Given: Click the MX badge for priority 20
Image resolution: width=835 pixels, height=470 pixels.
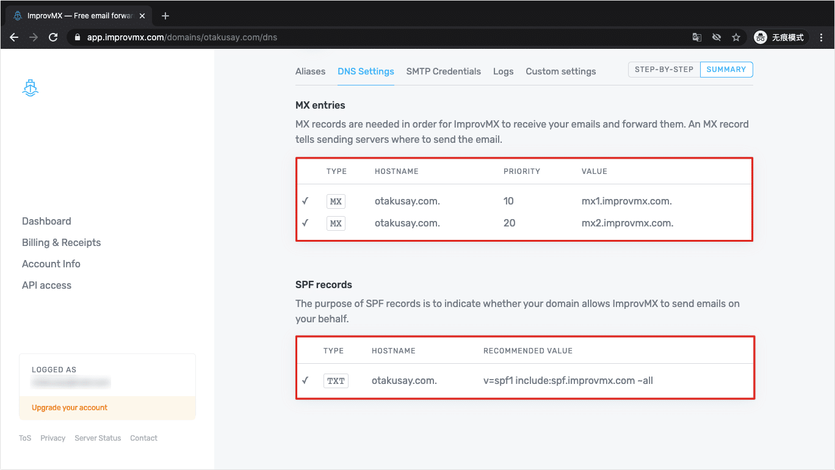Looking at the screenshot, I should pos(336,223).
